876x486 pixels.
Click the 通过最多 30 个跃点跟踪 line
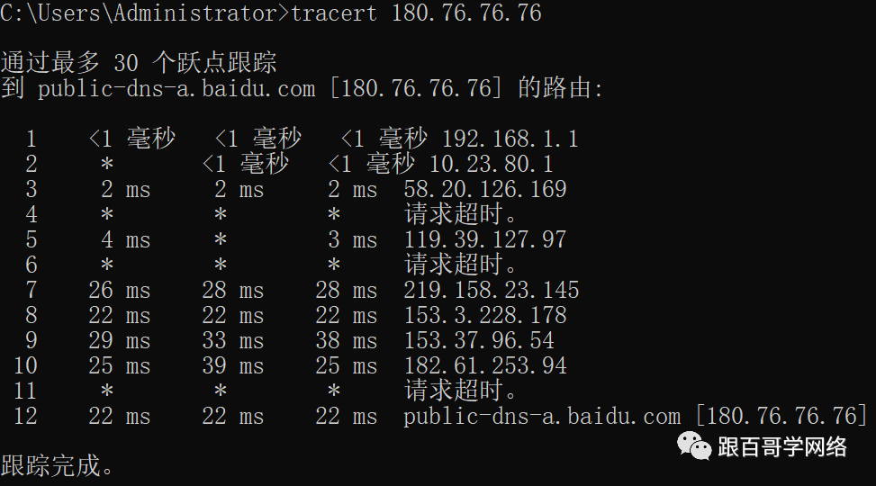tap(139, 63)
